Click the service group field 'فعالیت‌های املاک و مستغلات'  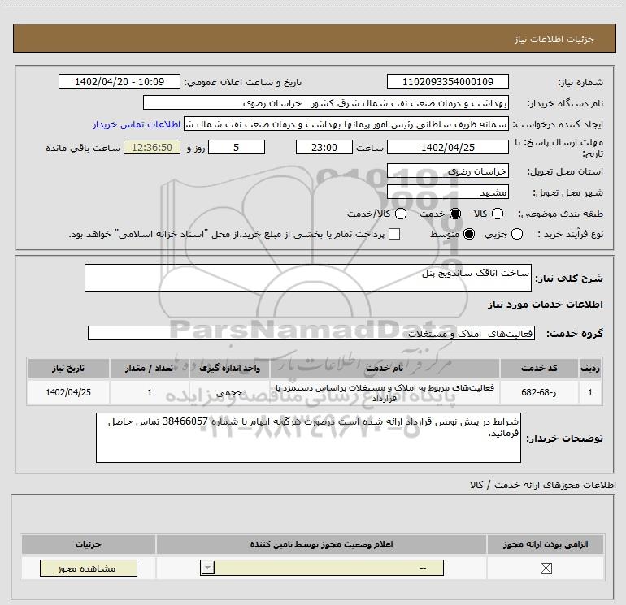point(311,333)
